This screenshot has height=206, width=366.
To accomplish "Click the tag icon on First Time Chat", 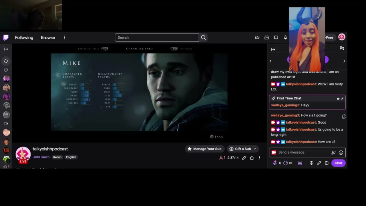I will 338,98.
